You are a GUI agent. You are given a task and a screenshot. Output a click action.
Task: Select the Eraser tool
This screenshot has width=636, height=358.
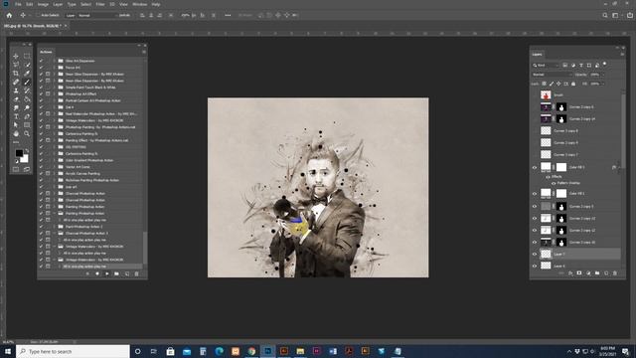16,99
